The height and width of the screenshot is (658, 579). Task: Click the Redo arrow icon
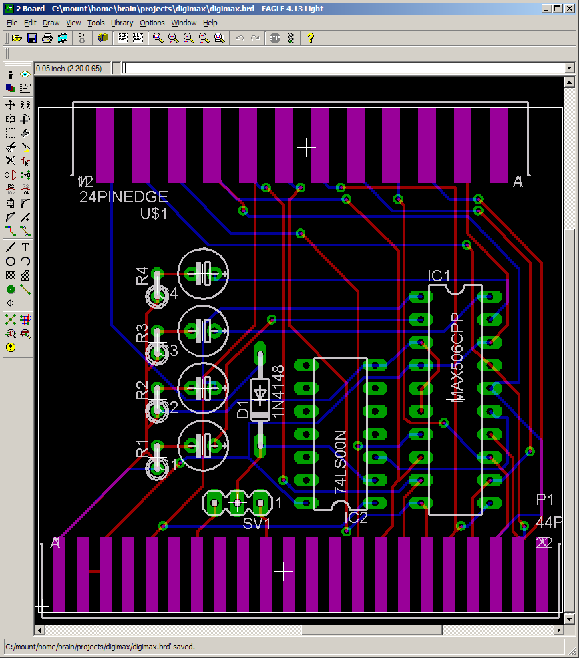pos(255,38)
